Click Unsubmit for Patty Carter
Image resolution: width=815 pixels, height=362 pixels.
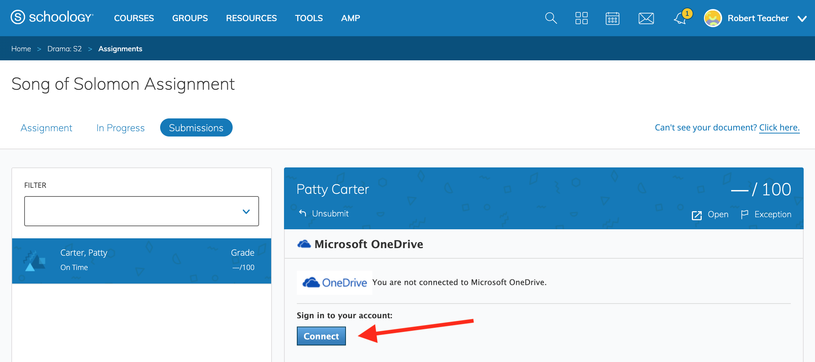pyautogui.click(x=324, y=213)
